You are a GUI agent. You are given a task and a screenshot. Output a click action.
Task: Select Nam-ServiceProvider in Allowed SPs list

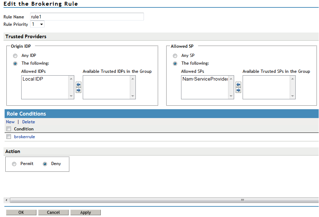click(205, 79)
